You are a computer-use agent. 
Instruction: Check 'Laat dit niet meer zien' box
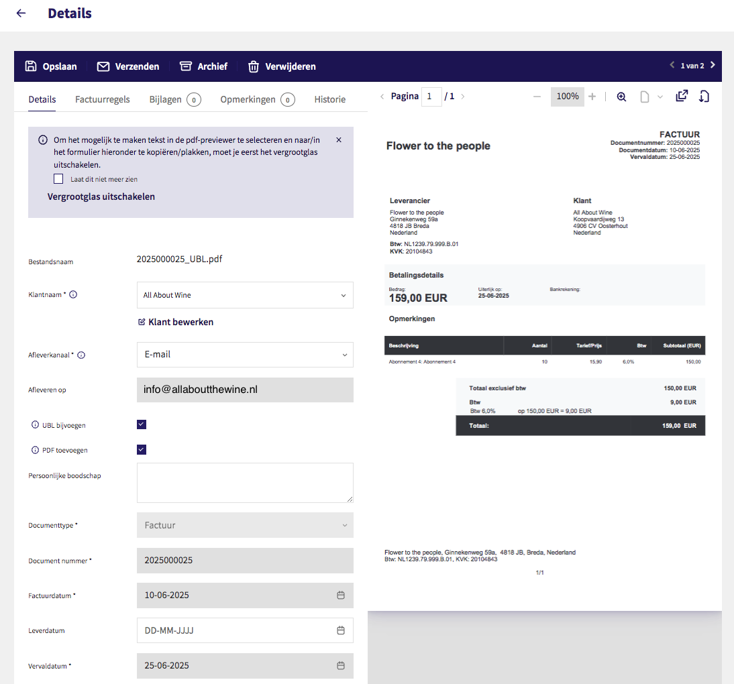(x=58, y=179)
